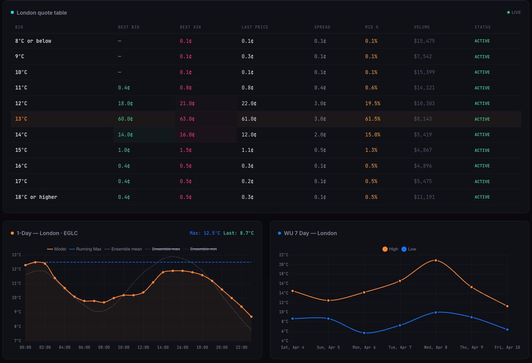Viewport: 532px width, 363px height.
Task: Sort by the SPREAD column header
Action: coord(323,27)
